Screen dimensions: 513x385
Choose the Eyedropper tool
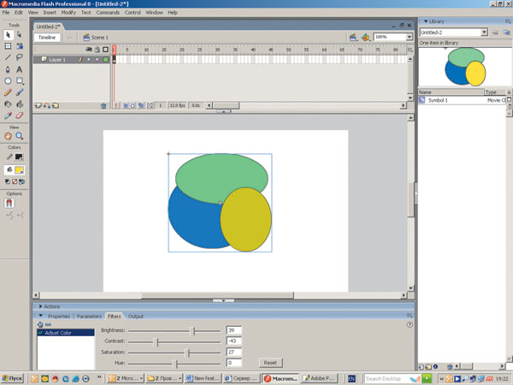click(x=9, y=115)
